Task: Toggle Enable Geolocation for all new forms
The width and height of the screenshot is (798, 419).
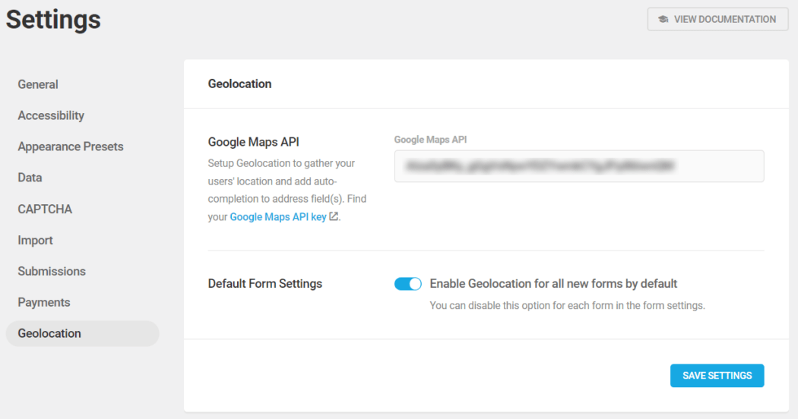Action: click(x=407, y=284)
